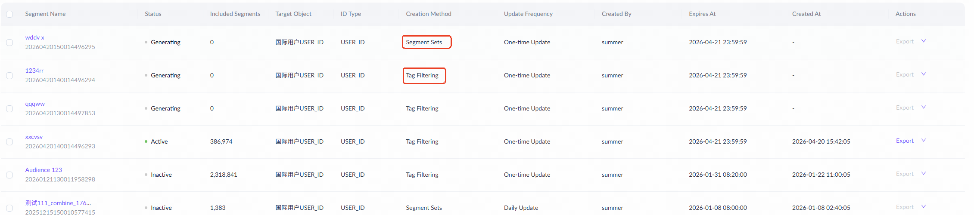Select the checkbox beside segment 1234rr
This screenshot has height=215, width=974.
pos(9,76)
